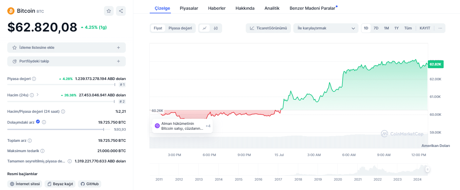Open TicaretGörünümü chart
The height and width of the screenshot is (190, 460).
[268, 28]
